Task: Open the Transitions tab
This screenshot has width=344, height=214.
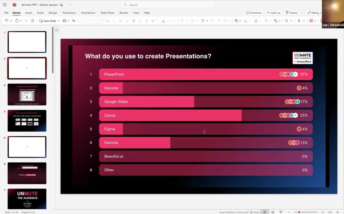Action: pyautogui.click(x=69, y=13)
